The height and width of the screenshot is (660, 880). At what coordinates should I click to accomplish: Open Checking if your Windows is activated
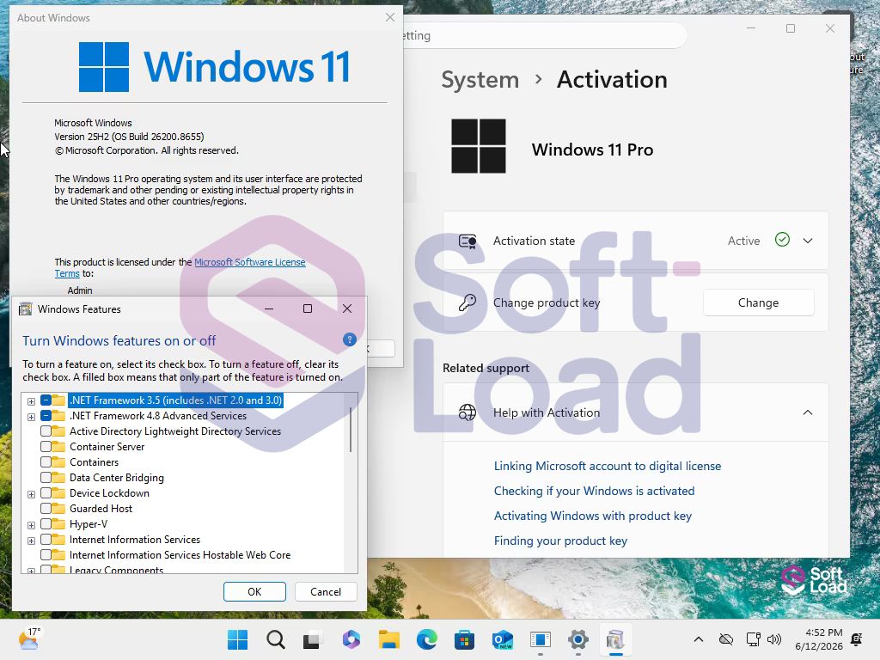(594, 491)
